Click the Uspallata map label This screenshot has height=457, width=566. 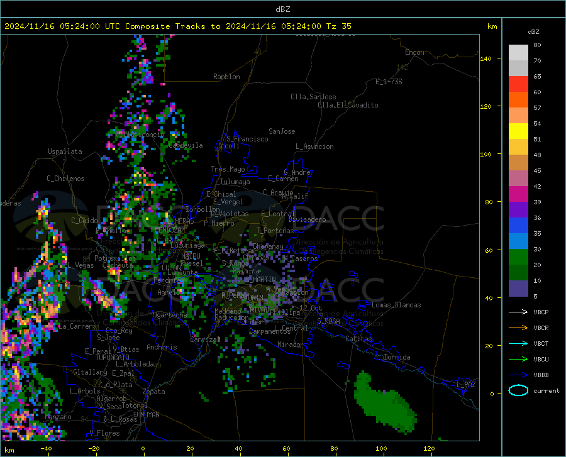click(65, 151)
